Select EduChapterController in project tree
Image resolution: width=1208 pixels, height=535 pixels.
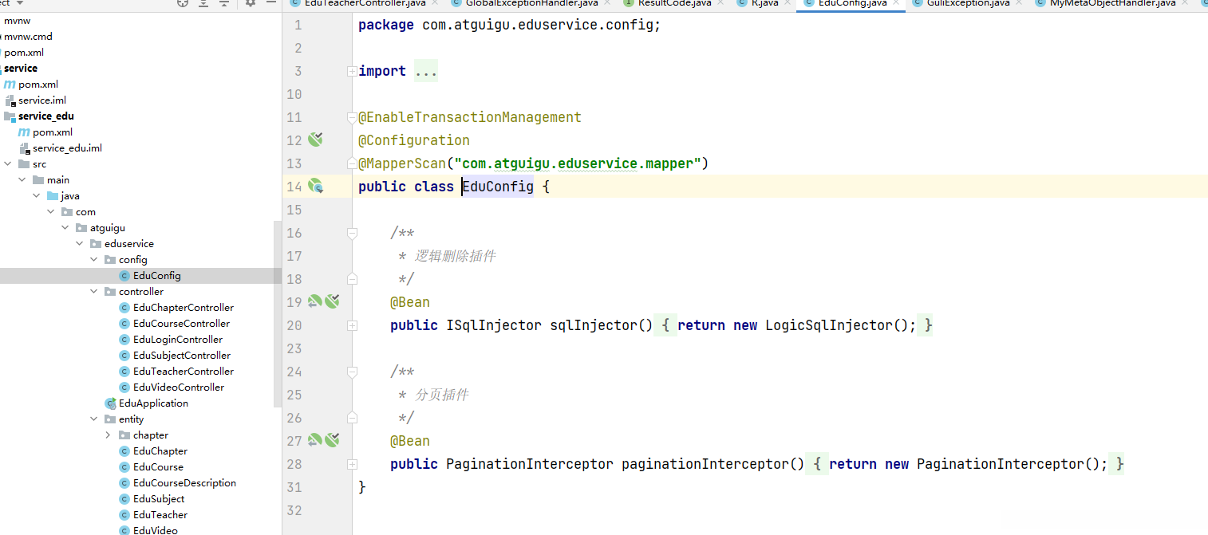pyautogui.click(x=184, y=308)
